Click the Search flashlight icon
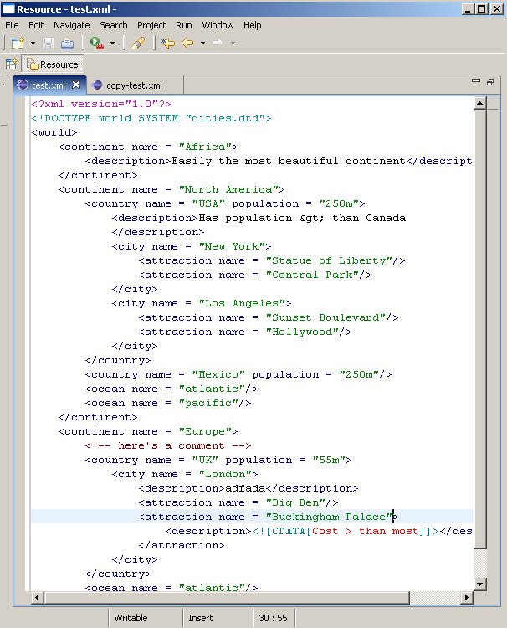Viewport: 507px width, 628px height. point(139,43)
